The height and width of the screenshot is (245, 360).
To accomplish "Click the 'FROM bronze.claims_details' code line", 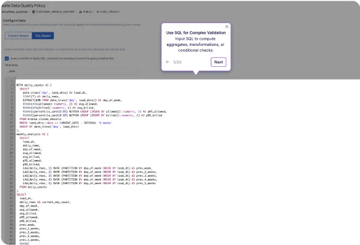I will pos(41,119).
